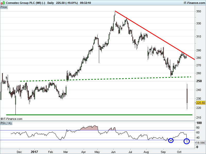Click the RSI 0 axis label

[x=197, y=147]
